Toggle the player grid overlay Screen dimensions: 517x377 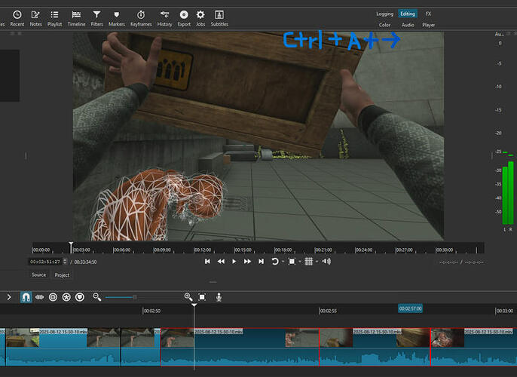point(309,262)
